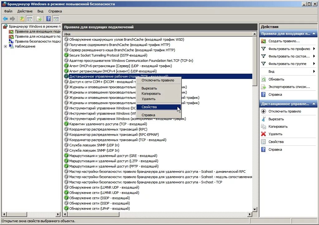Open the Фильтровать по группе submenu arrow
Screen dimensions: 319x225
314,64
